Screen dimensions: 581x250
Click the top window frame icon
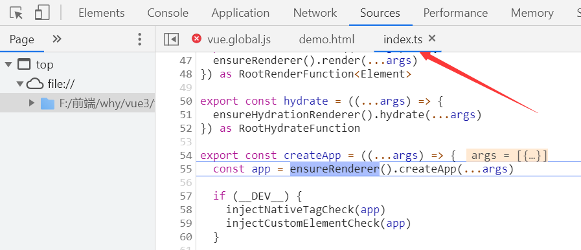pyautogui.click(x=24, y=65)
